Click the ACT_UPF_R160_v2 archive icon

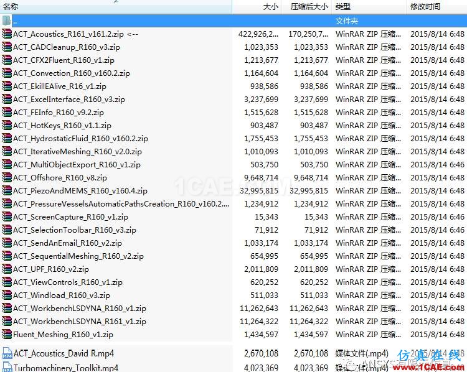(x=7, y=269)
